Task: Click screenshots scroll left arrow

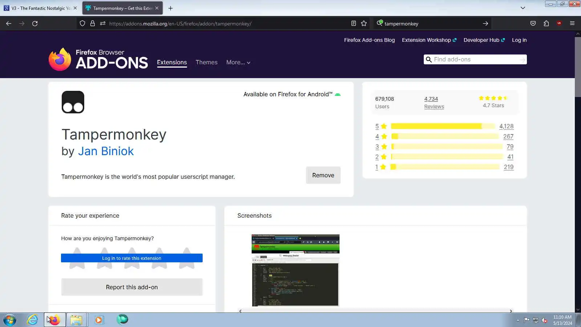Action: tap(240, 311)
